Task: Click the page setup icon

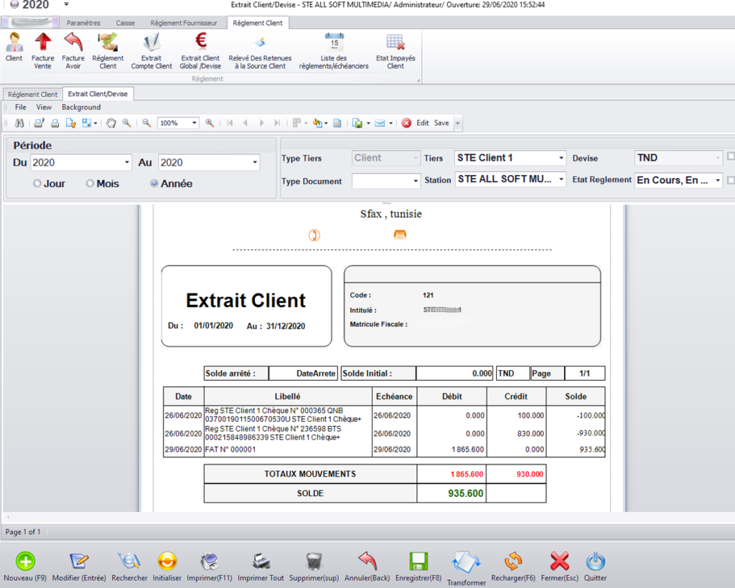Action: (71, 123)
